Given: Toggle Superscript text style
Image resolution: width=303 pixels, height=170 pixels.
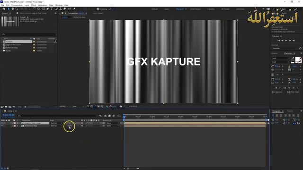Looking at the screenshot, I should click(x=293, y=88).
